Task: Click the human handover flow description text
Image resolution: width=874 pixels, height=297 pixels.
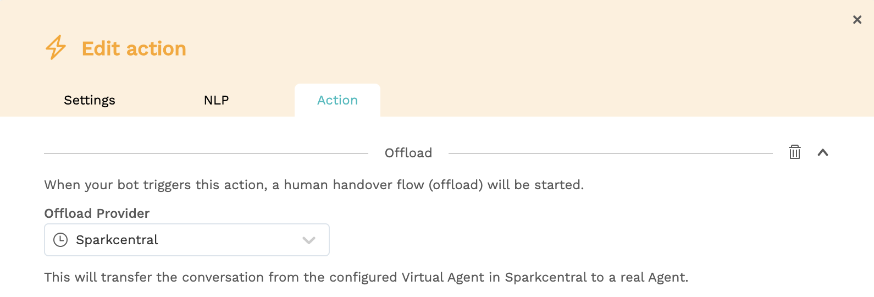Action: [x=314, y=185]
